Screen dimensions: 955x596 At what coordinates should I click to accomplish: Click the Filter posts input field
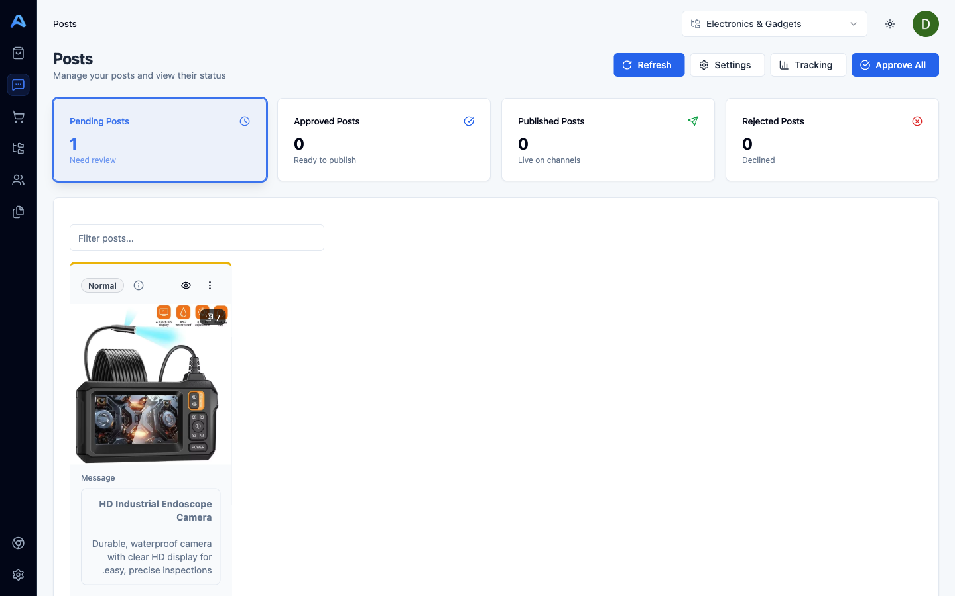click(x=197, y=238)
